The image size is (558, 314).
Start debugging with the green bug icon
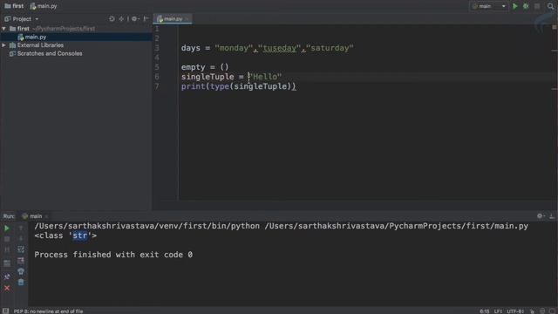526,6
